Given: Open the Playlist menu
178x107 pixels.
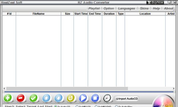Looking at the screenshot, I should (94, 8).
